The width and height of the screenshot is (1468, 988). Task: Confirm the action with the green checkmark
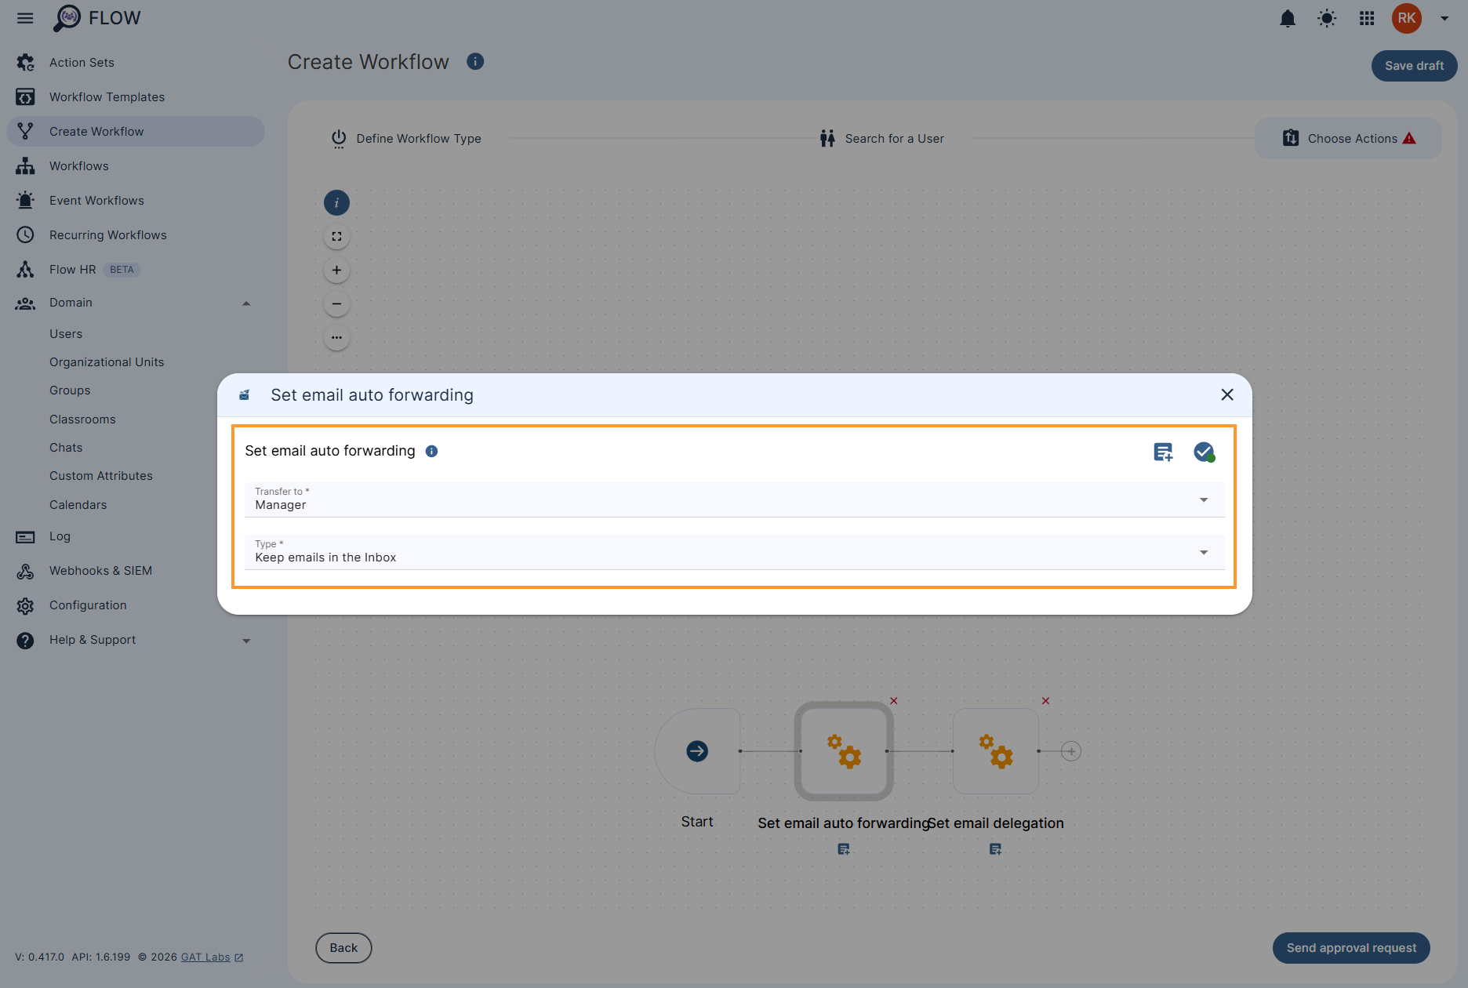click(1204, 452)
